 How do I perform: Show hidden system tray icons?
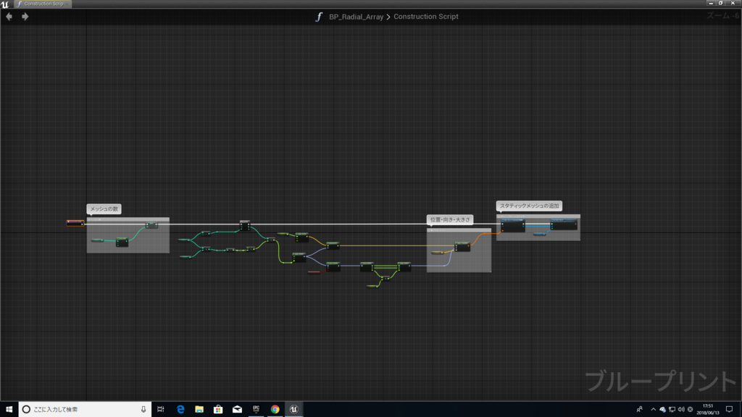(x=654, y=409)
